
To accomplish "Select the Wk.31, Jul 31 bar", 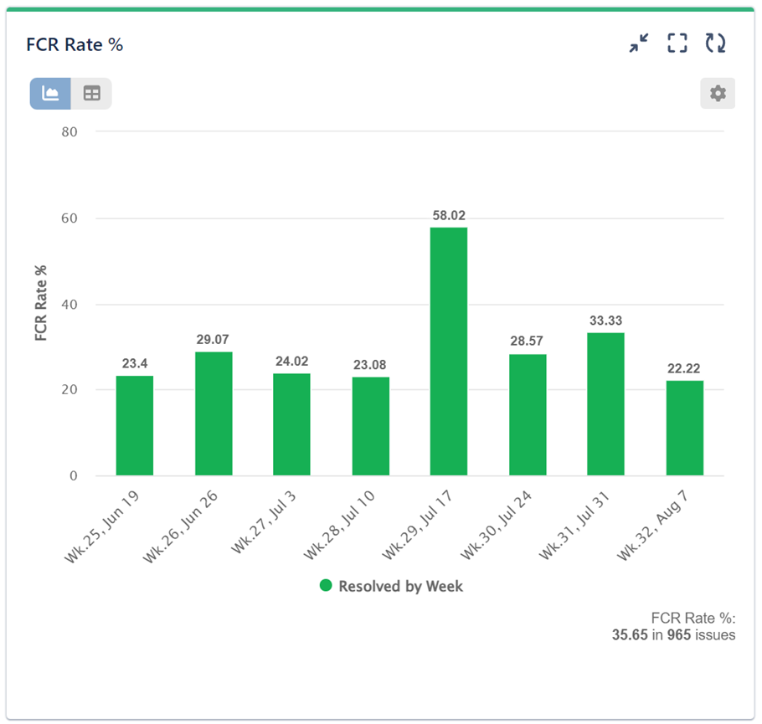I will point(605,404).
